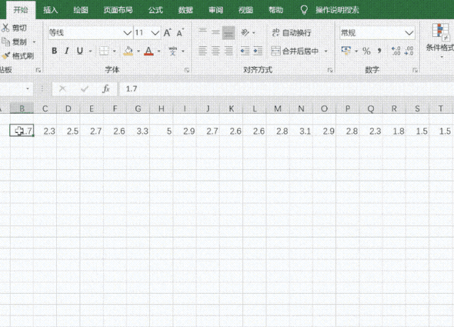The width and height of the screenshot is (454, 327).
Task: Toggle Bold formatting
Action: pyautogui.click(x=55, y=51)
